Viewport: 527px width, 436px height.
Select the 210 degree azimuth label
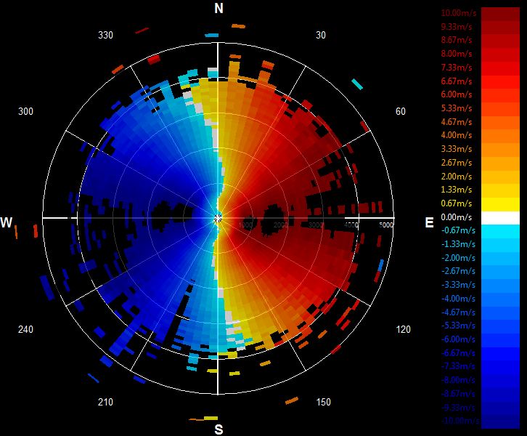click(x=105, y=402)
